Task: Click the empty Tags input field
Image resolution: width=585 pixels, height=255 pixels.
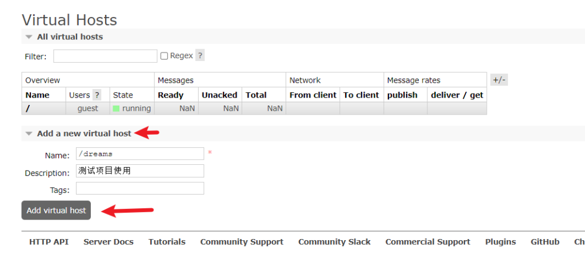Action: (x=139, y=188)
